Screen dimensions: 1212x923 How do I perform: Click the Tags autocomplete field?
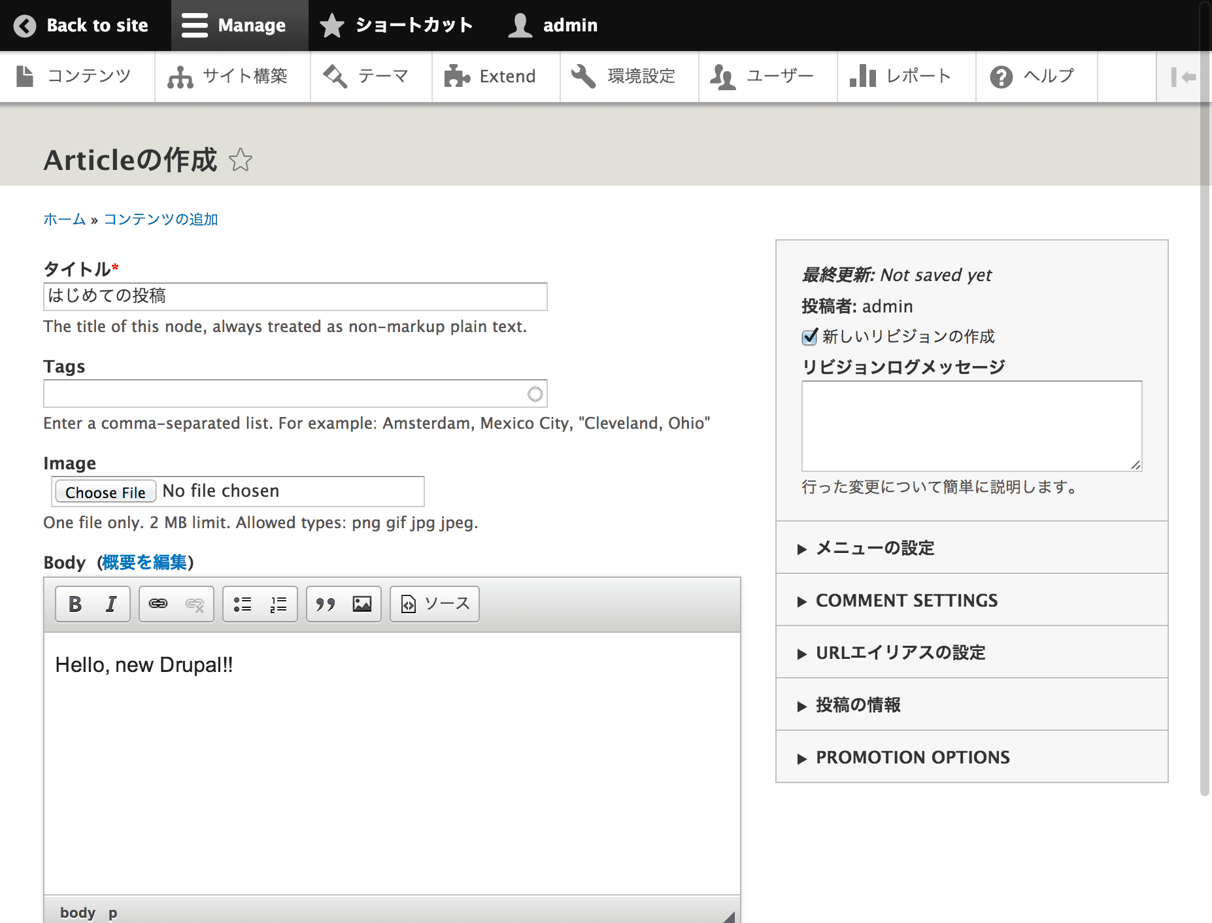pyautogui.click(x=295, y=394)
